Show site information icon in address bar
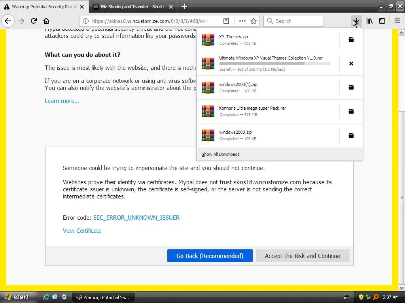Screen dimensions: 405x303 point(86,21)
